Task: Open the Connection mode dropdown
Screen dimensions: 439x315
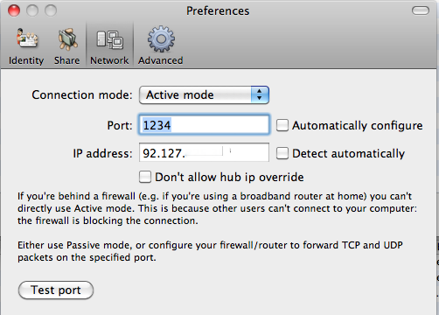Action: click(x=204, y=94)
